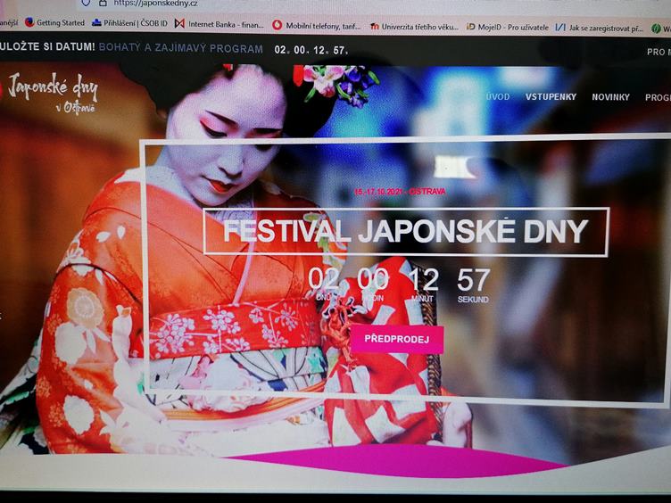Image resolution: width=671 pixels, height=503 pixels.
Task: Open the Jak se zaregistrovat bookmark icon
Action: click(x=560, y=28)
